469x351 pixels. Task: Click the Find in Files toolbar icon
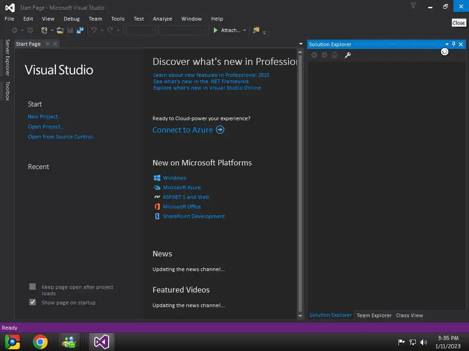pyautogui.click(x=256, y=30)
